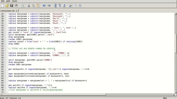This screenshot has width=177, height=99.
Task: Select the nameclean.do tab
Action: point(7,11)
